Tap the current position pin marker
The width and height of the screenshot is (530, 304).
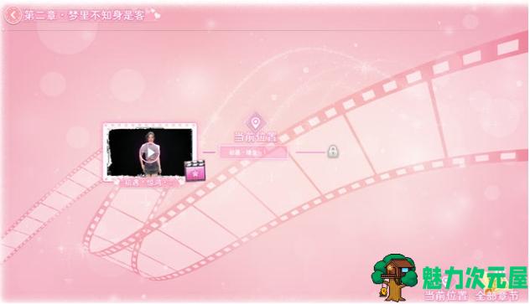pos(256,121)
